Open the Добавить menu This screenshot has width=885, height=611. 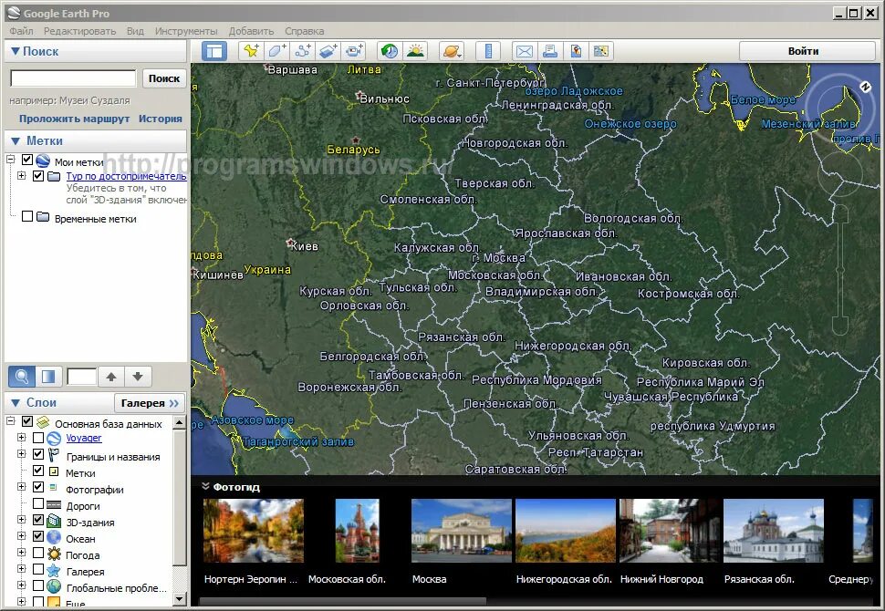point(251,31)
